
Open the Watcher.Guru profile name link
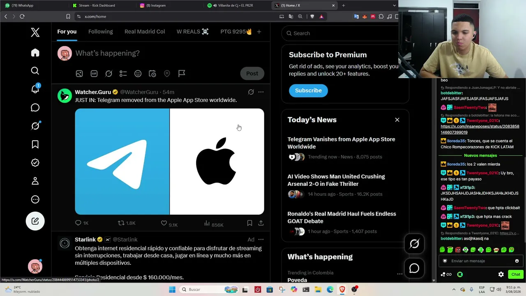[x=93, y=92]
